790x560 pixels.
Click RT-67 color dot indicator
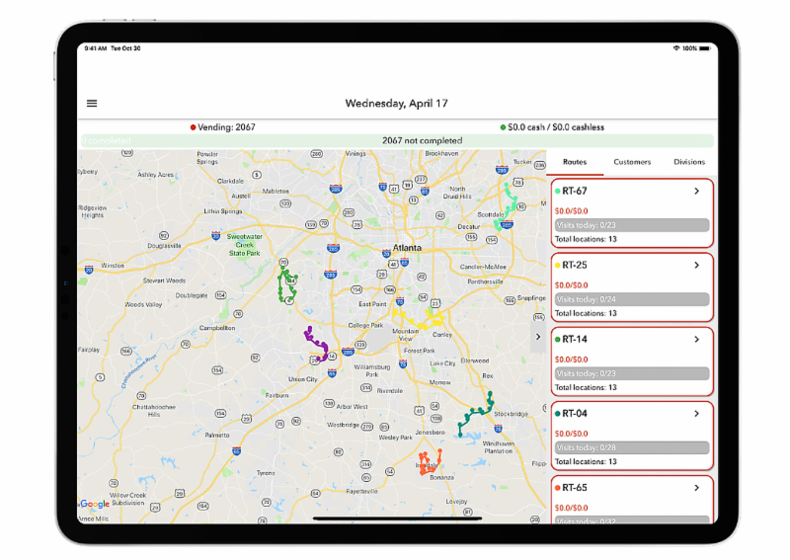[x=558, y=191]
